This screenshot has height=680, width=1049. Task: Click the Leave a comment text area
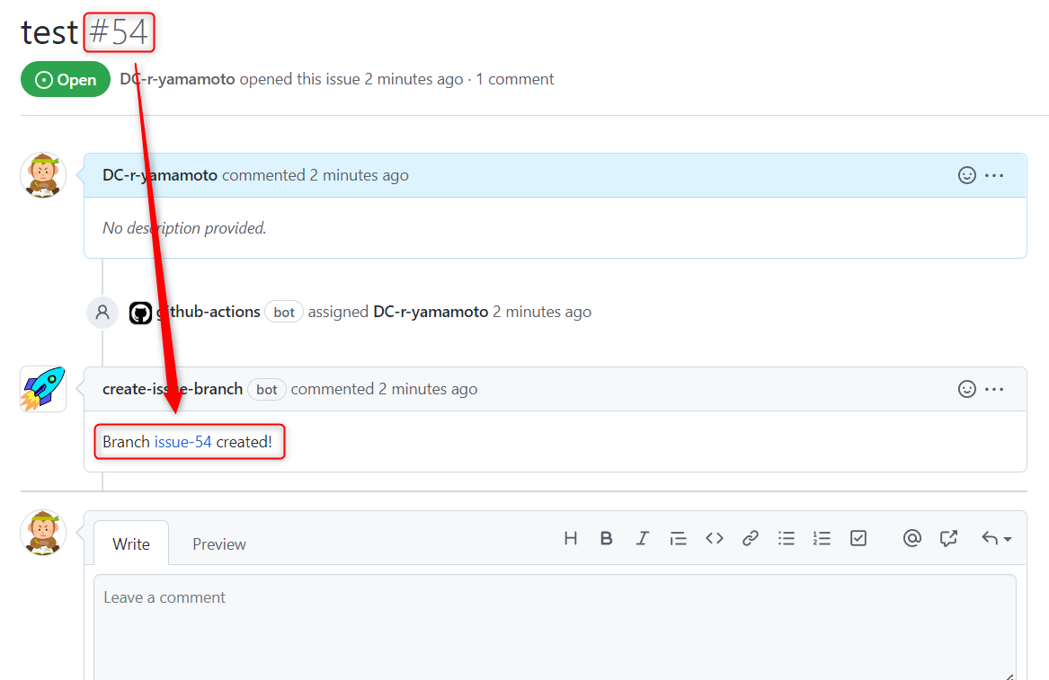click(555, 626)
